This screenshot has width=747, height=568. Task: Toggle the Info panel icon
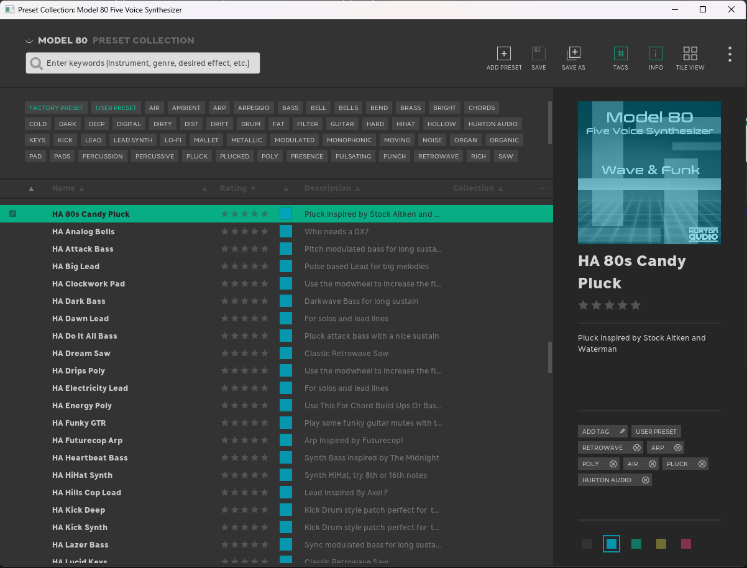656,53
